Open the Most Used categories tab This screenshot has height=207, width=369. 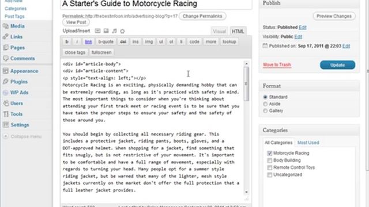(x=308, y=143)
